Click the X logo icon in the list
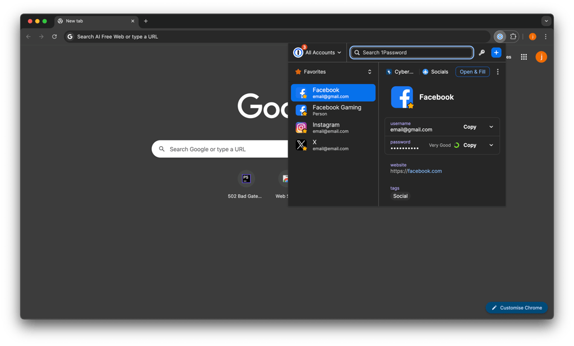 point(301,145)
